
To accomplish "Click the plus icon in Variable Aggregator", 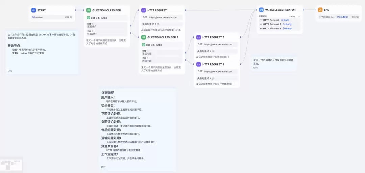I will click(x=299, y=16).
